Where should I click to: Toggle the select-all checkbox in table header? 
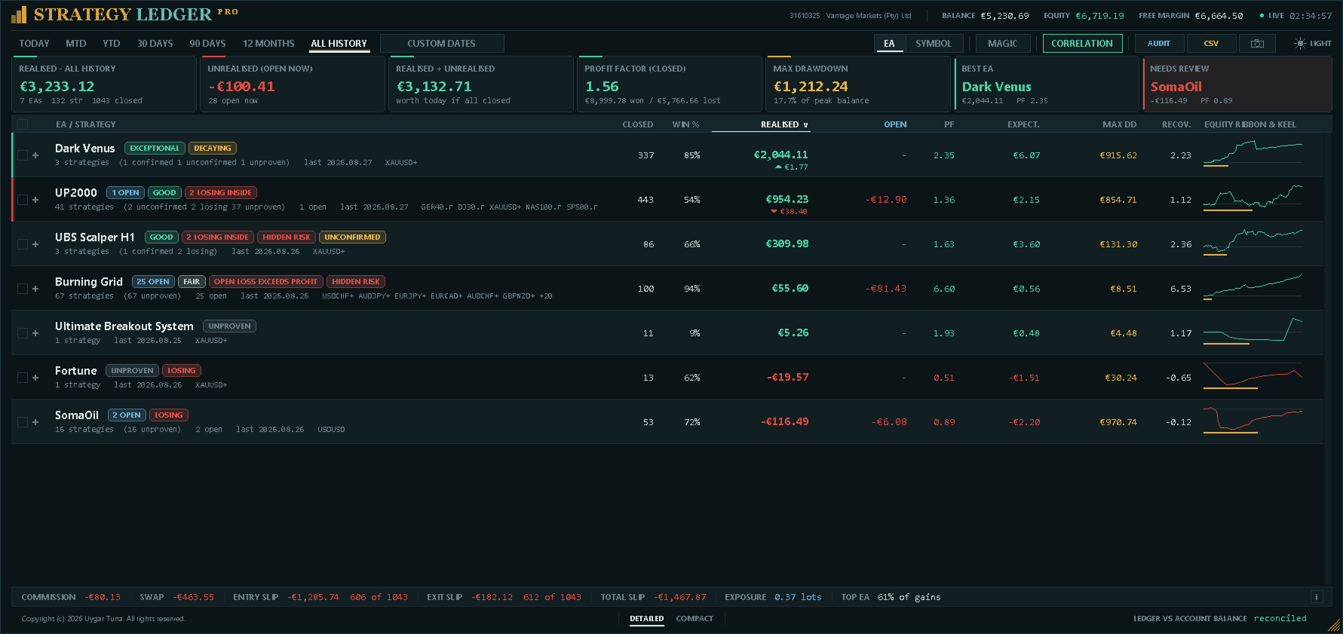tap(23, 124)
